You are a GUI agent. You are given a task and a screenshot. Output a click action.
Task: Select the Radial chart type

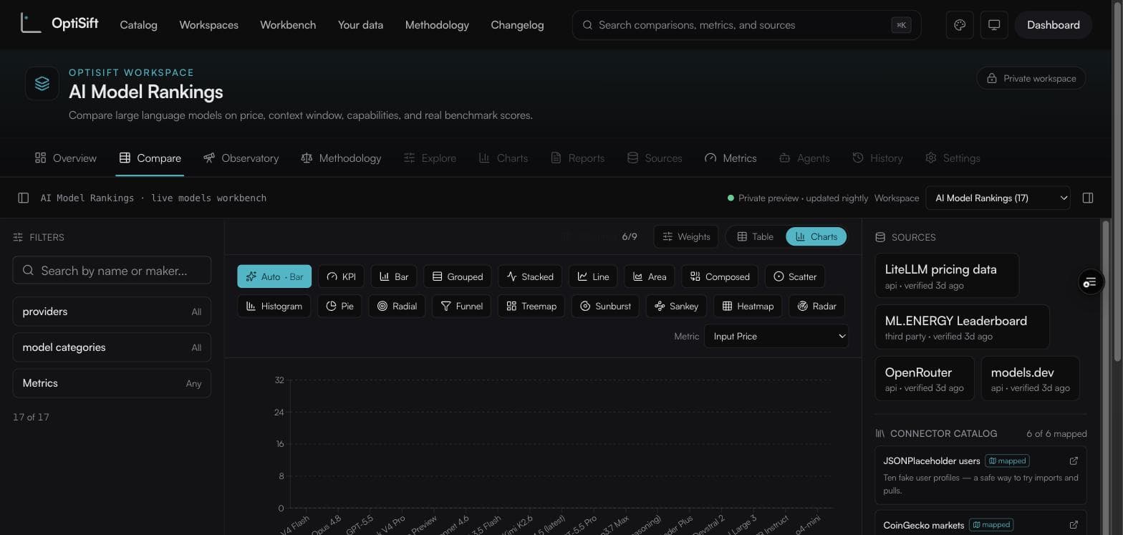397,306
